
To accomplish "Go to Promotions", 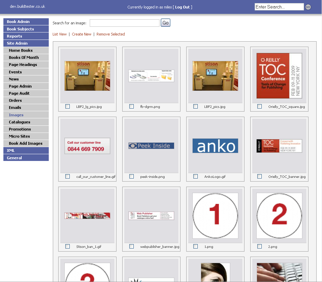I will (26, 129).
